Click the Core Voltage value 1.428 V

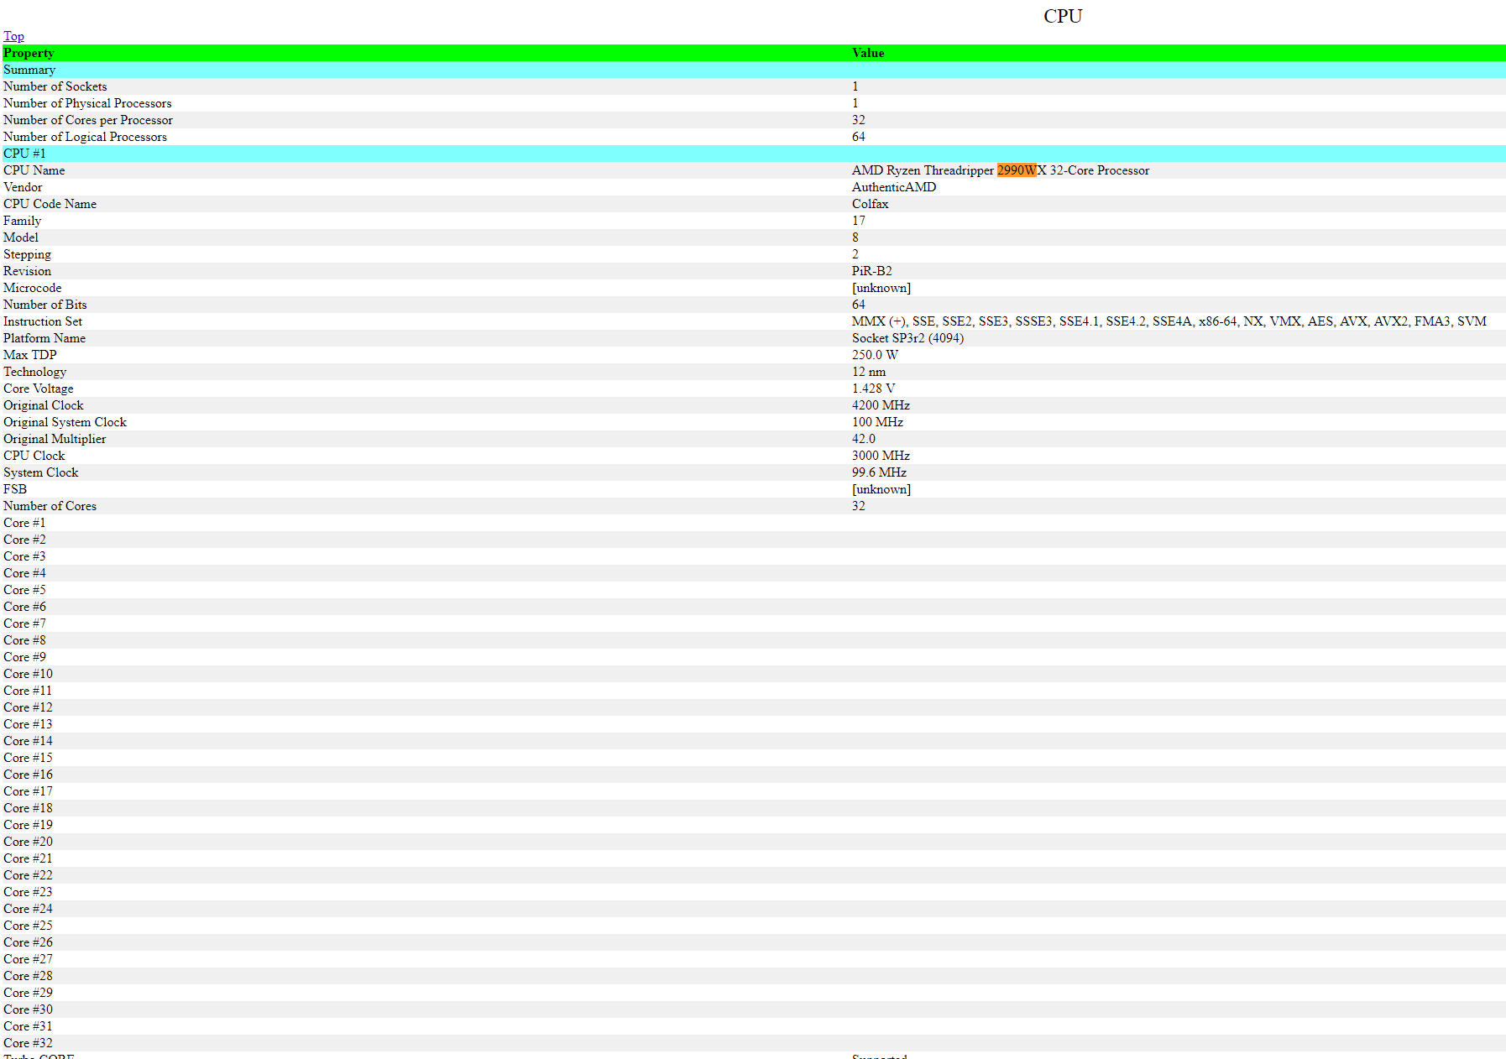873,389
